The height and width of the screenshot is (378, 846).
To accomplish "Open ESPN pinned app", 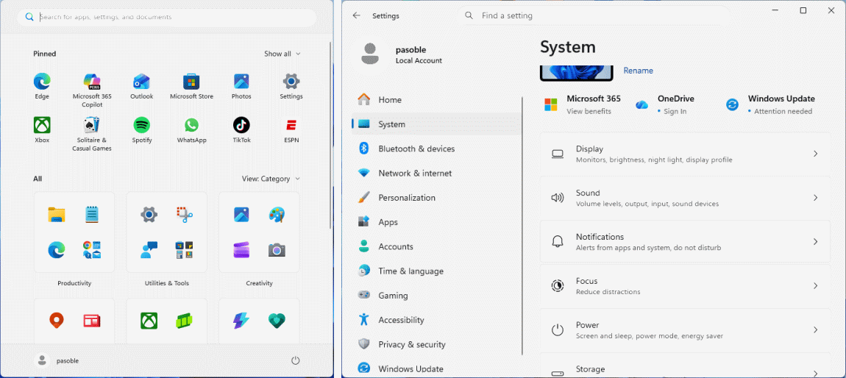I will (291, 130).
